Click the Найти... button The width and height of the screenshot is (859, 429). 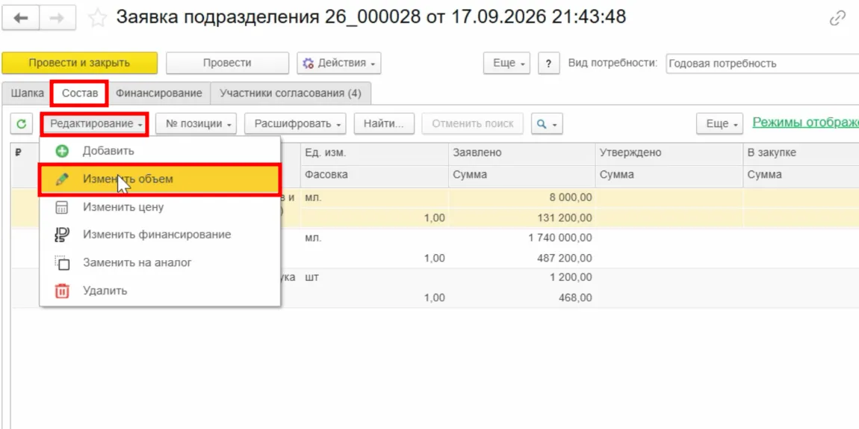[x=384, y=124]
